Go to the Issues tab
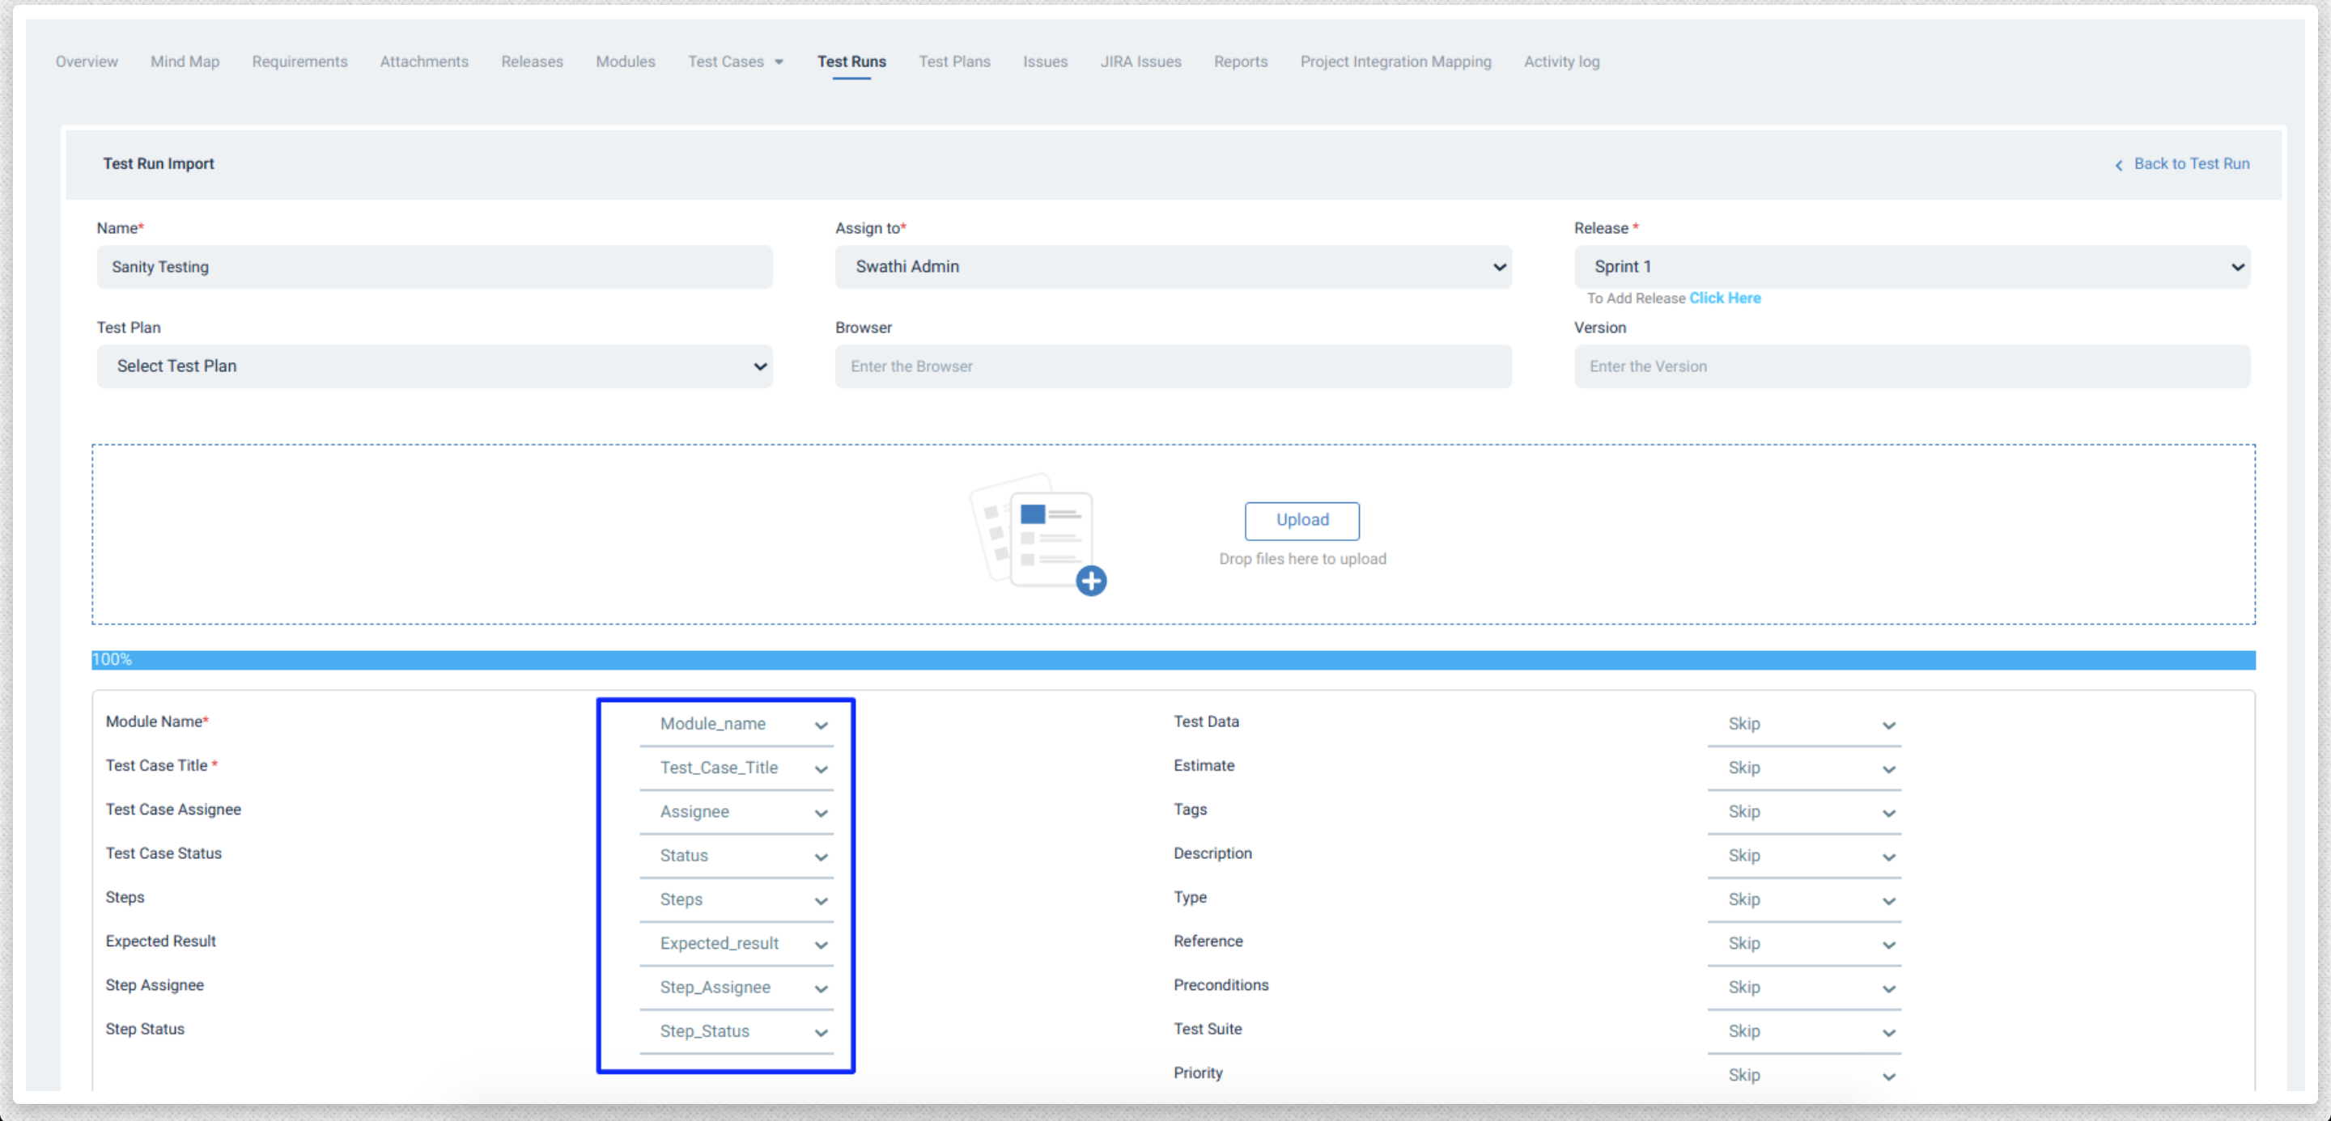 [x=1045, y=61]
